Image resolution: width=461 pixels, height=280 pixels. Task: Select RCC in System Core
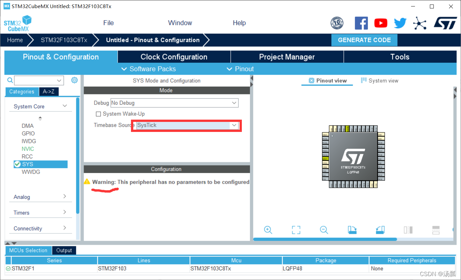pos(27,156)
